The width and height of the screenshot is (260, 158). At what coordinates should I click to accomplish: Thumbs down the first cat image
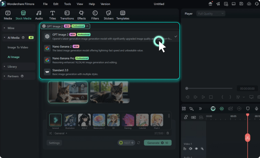tap(74, 86)
